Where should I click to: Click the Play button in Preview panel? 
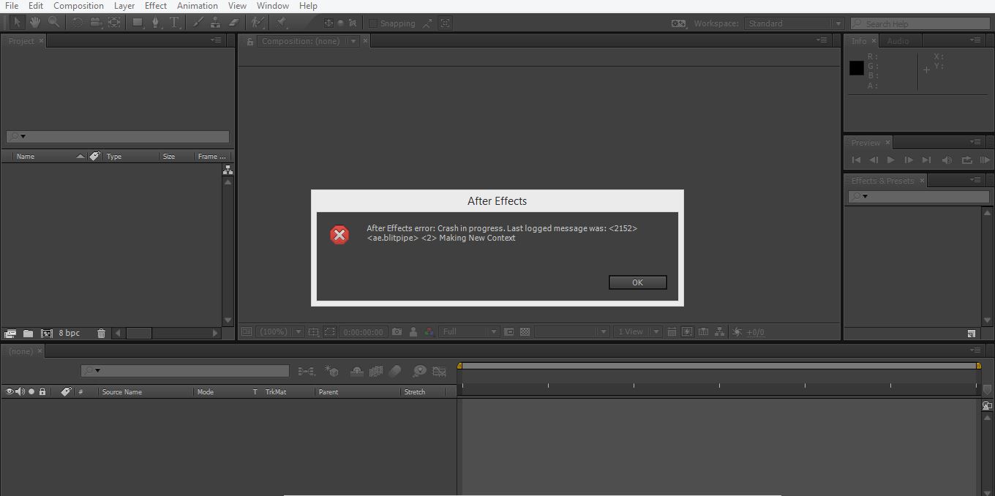point(890,159)
